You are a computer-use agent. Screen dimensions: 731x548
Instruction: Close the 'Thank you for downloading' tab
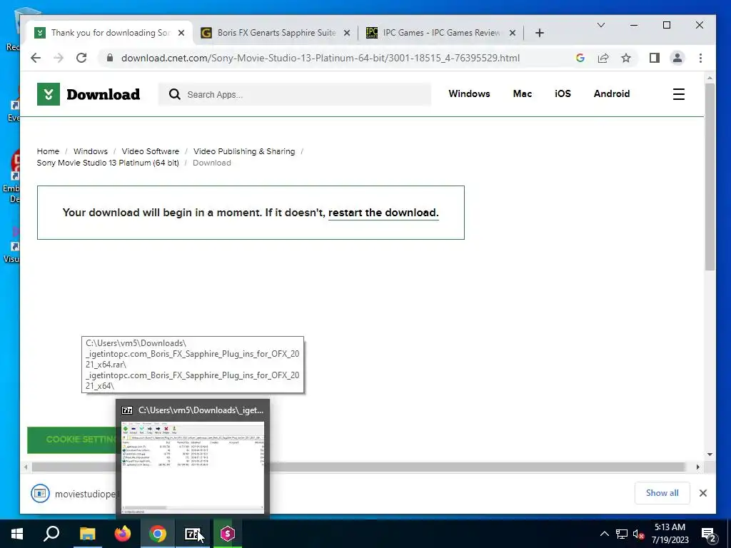coord(181,33)
